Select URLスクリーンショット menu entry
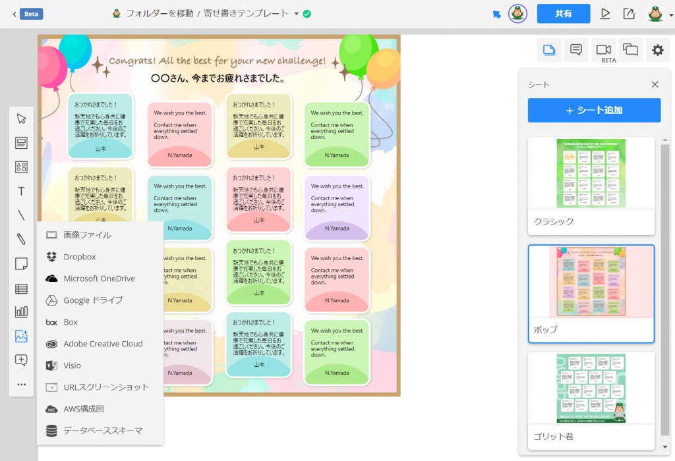675x461 pixels. [106, 387]
